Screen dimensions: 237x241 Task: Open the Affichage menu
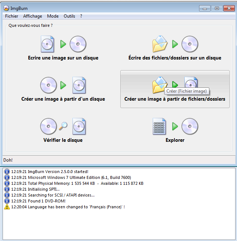[32, 16]
